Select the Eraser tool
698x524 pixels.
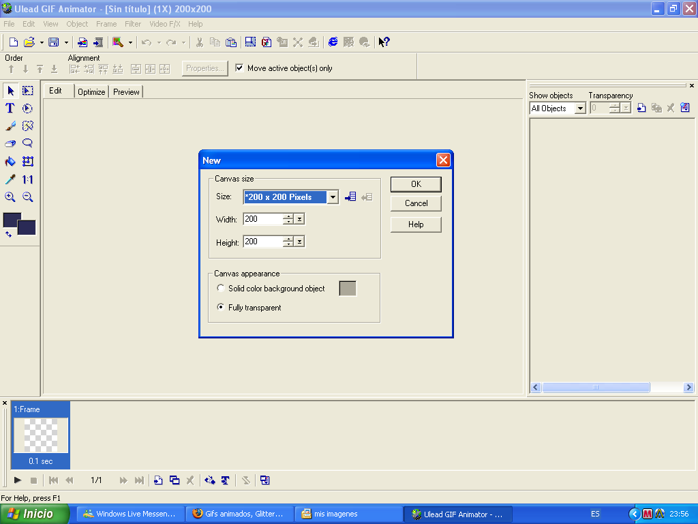(10, 143)
